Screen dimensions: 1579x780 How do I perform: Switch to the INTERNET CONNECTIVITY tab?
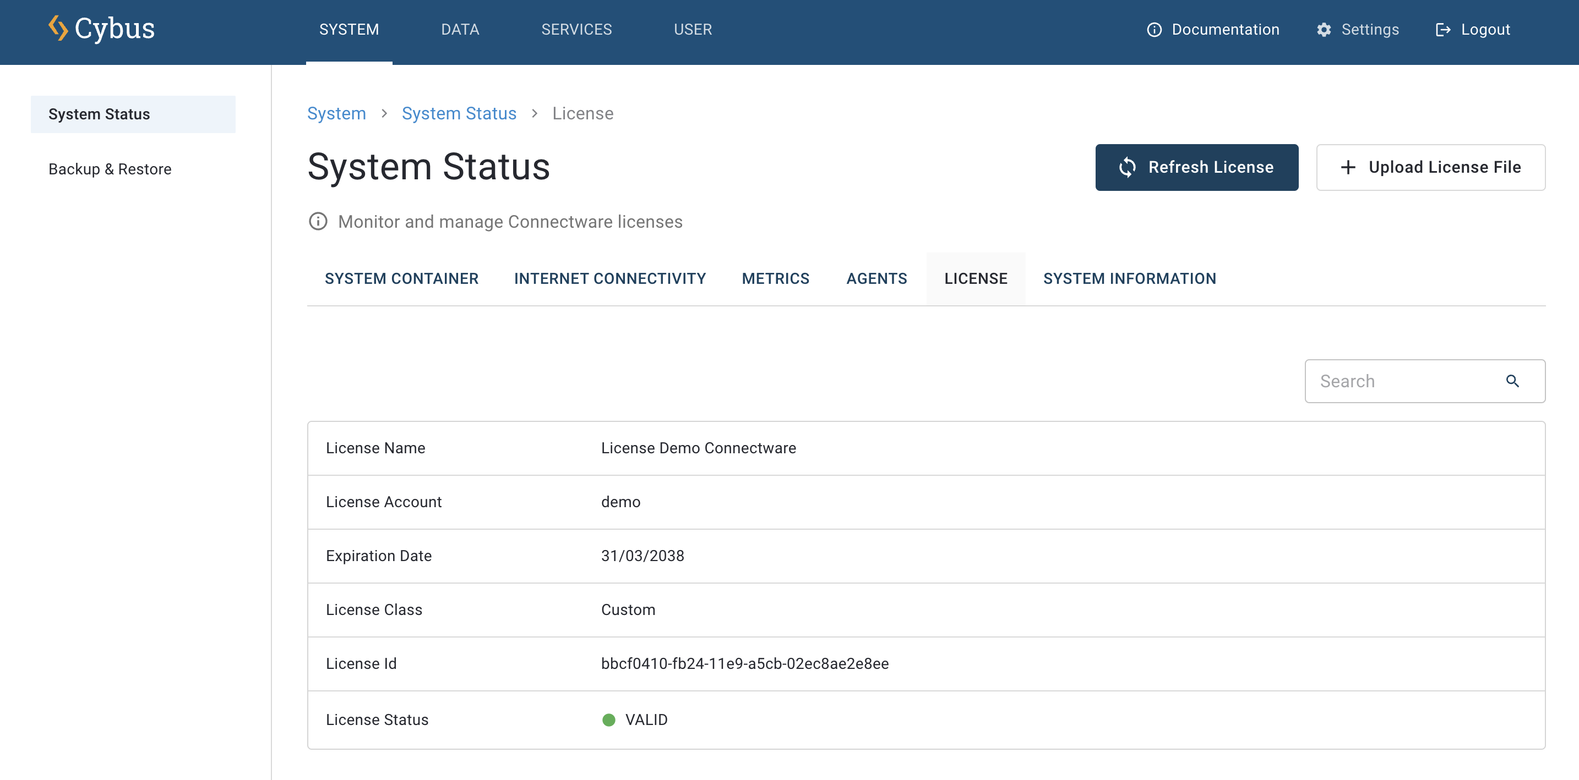[609, 278]
